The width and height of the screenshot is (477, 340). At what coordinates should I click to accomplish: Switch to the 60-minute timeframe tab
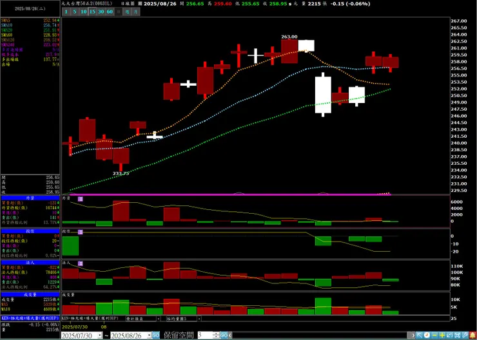[x=110, y=12]
